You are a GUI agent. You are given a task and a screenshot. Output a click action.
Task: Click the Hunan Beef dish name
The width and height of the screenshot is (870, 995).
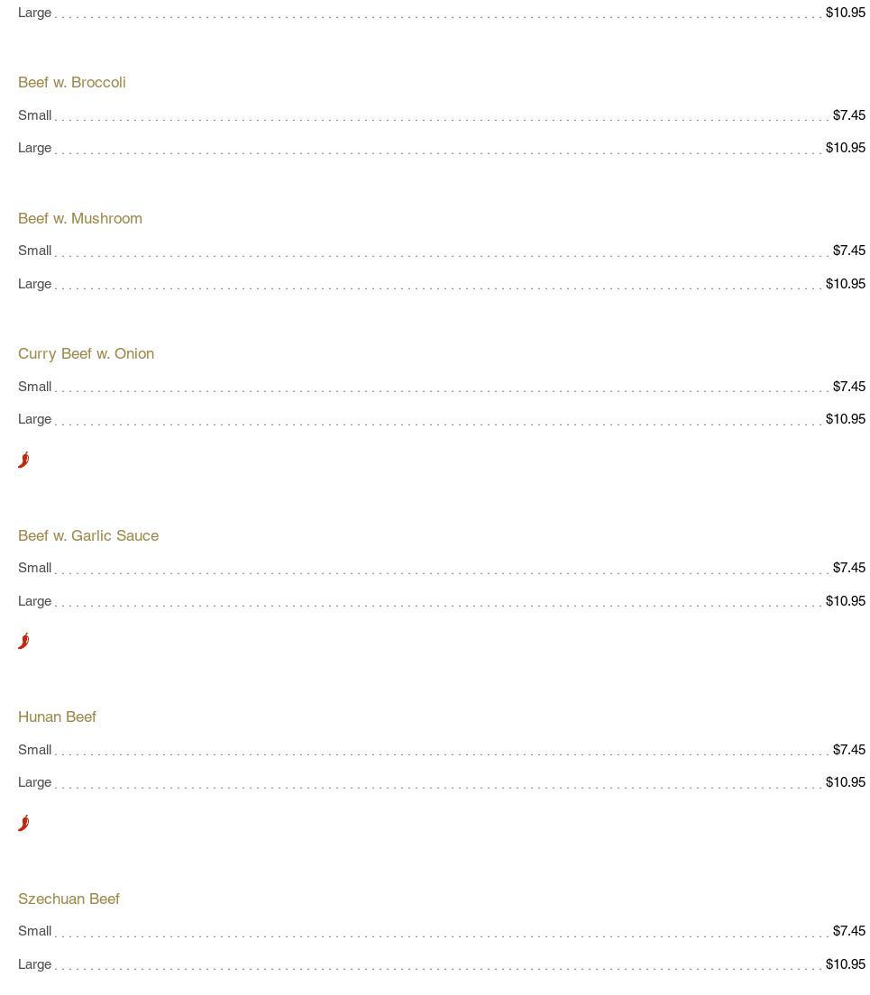coord(57,717)
